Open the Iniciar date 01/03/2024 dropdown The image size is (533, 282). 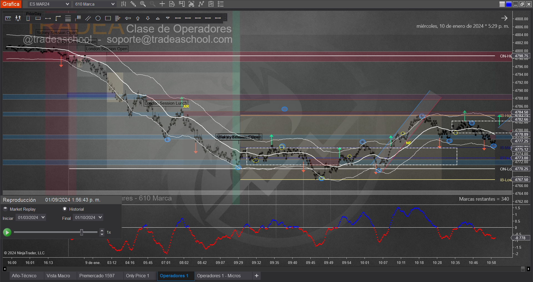click(31, 218)
